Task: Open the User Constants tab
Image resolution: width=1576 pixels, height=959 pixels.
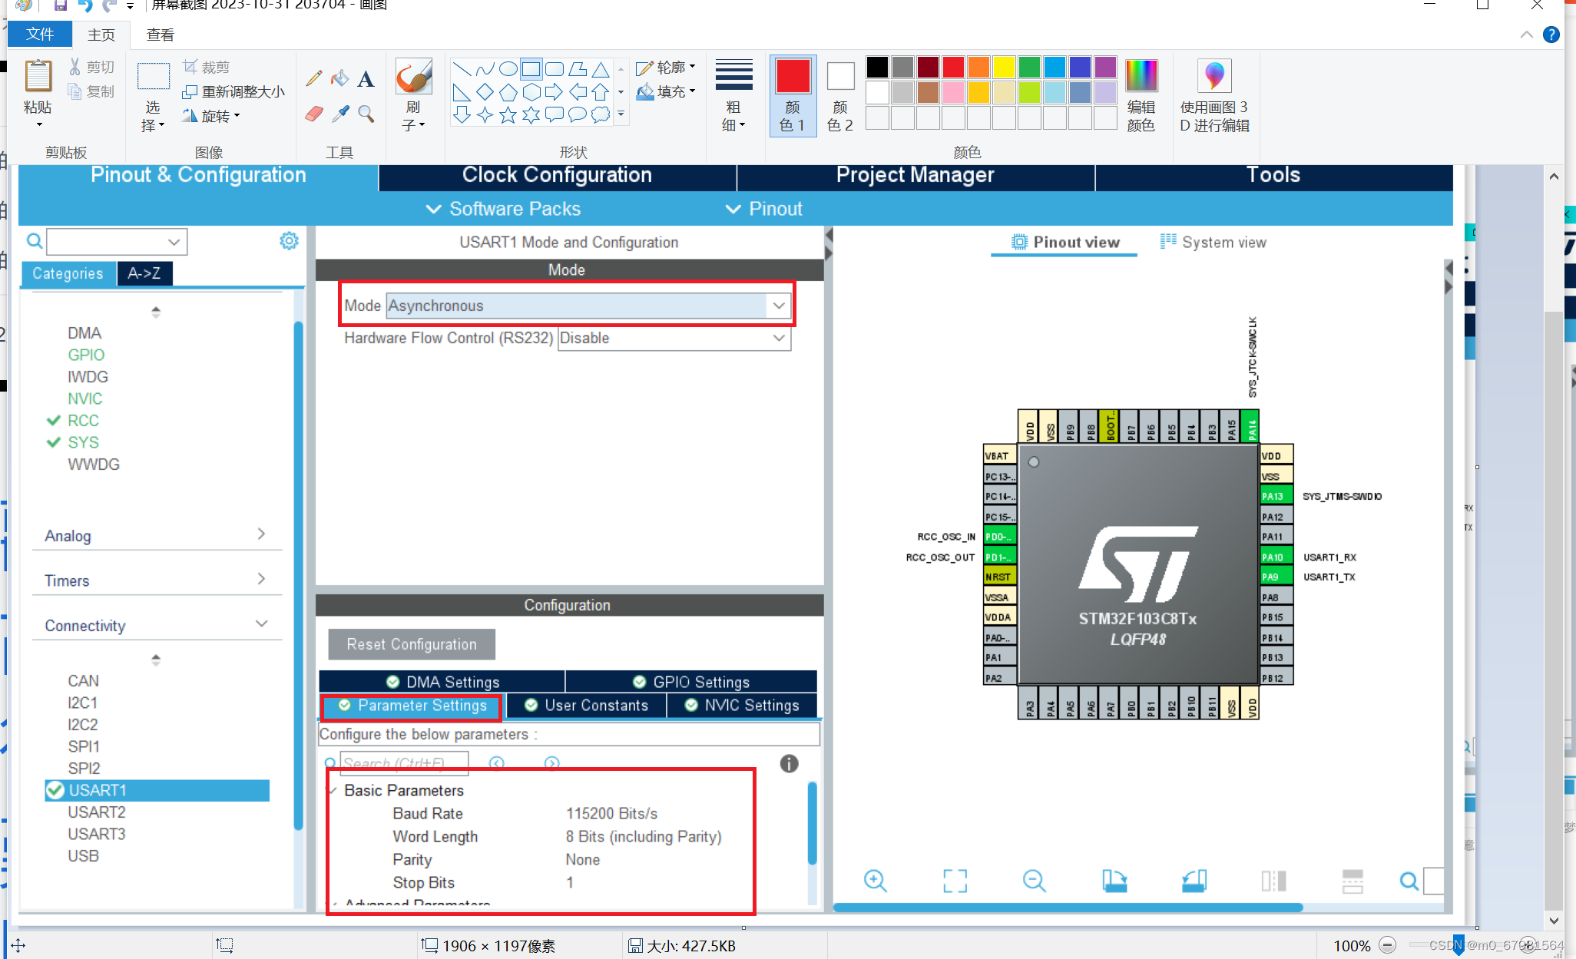Action: 586,705
